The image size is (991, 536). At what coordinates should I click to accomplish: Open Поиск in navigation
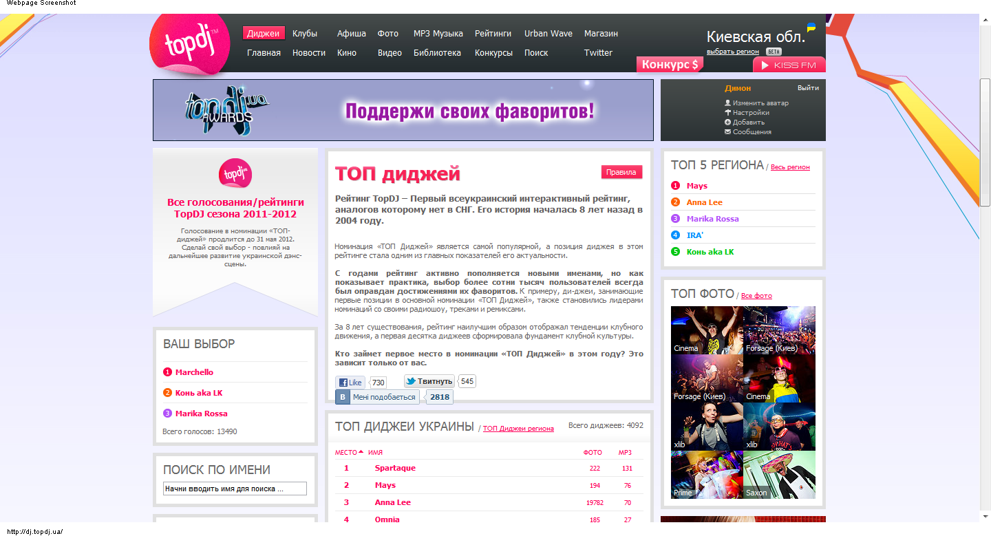[x=536, y=52]
